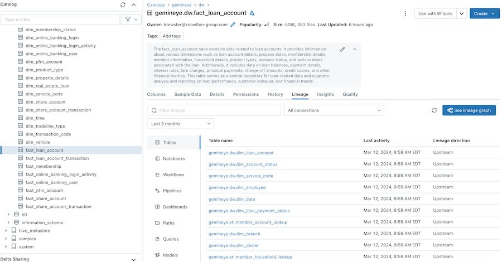This screenshot has width=502, height=262.
Task: Open the Insights tab
Action: 325,94
